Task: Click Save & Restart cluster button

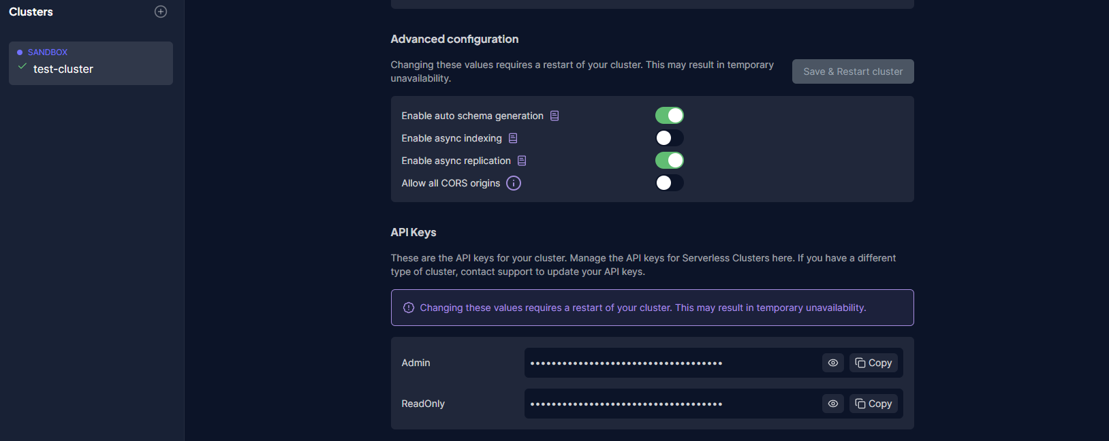Action: (853, 71)
